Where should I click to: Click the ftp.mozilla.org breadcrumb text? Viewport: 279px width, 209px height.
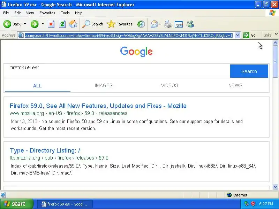click(25, 158)
